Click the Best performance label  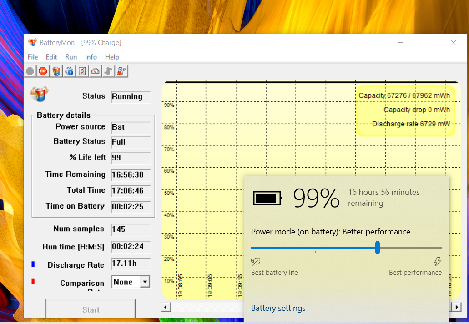pyautogui.click(x=415, y=273)
